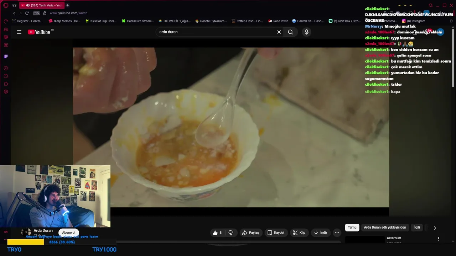Like the video with thumbs up
This screenshot has height=256, width=456.
217,233
